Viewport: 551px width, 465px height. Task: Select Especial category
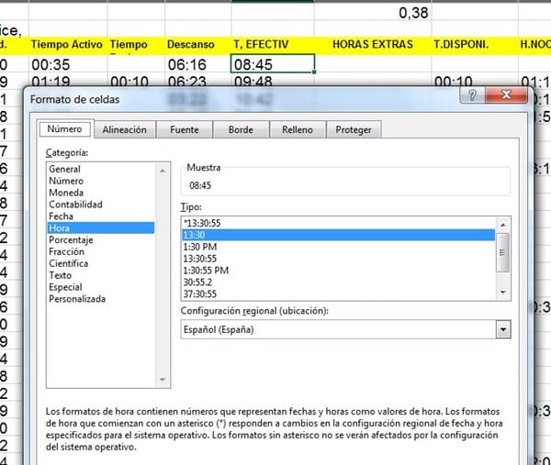(x=100, y=287)
